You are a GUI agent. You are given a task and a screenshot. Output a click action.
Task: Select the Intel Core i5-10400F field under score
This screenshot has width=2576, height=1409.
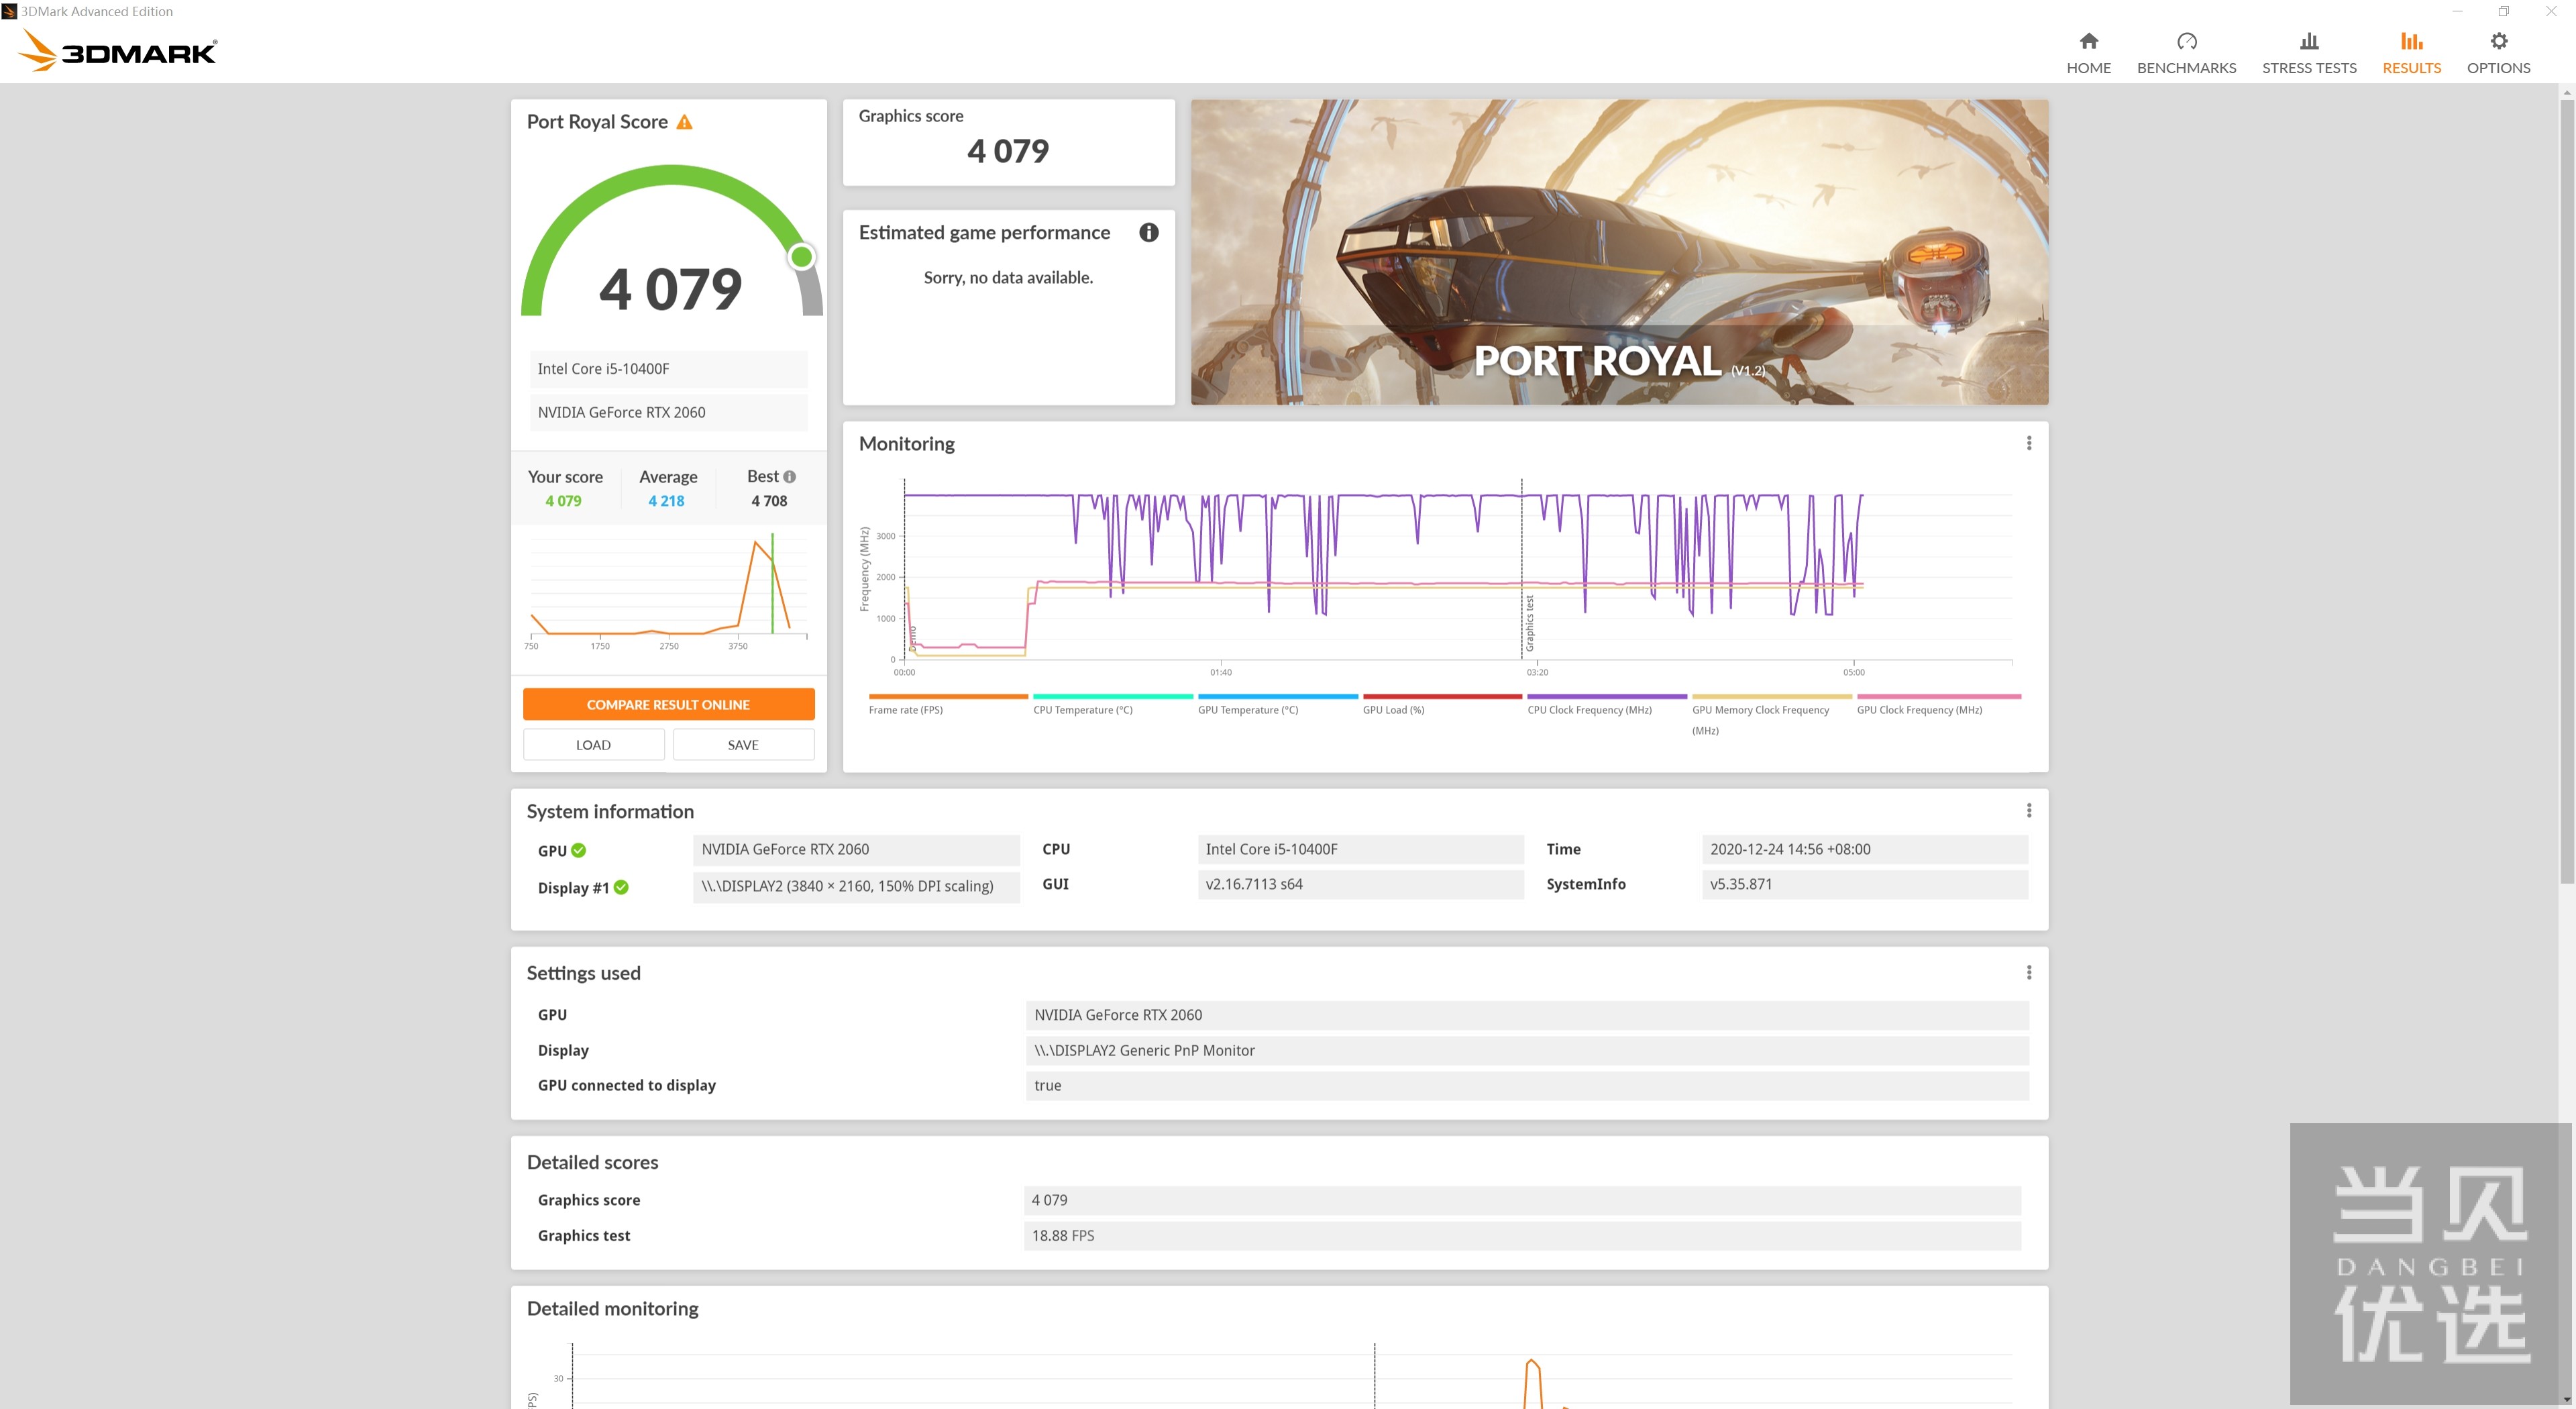click(x=668, y=369)
